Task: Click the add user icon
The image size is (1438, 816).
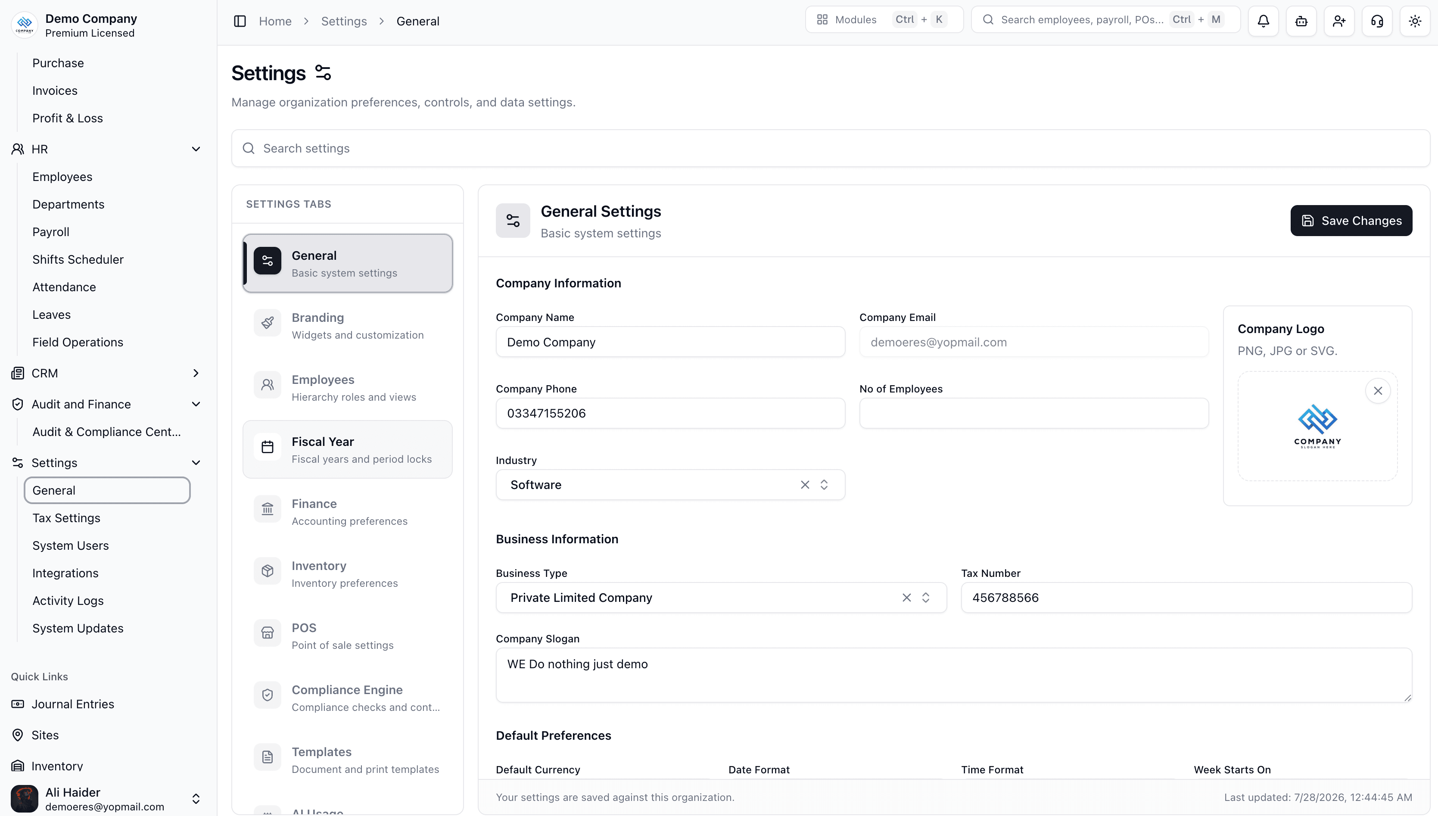Action: click(x=1339, y=21)
